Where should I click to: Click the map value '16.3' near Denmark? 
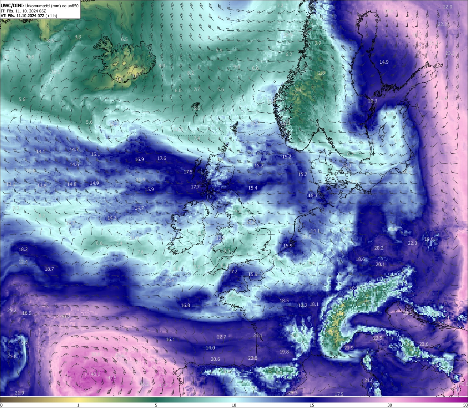[313, 196]
